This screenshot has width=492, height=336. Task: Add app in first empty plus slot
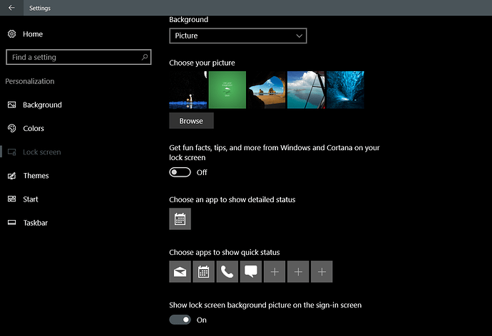pyautogui.click(x=275, y=271)
